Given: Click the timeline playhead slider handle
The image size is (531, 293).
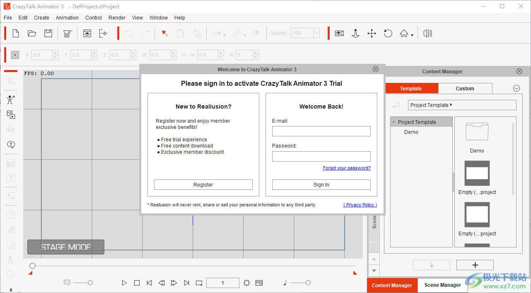Looking at the screenshot, I should pos(33,266).
